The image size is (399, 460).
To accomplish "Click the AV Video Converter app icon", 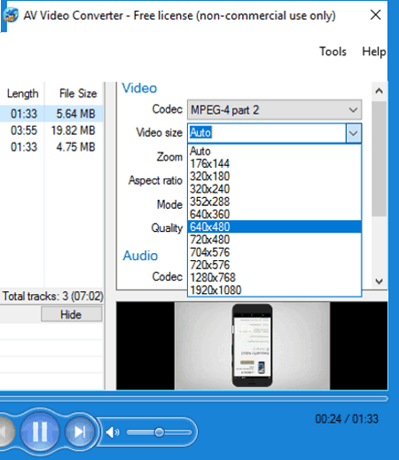I will tap(11, 15).
